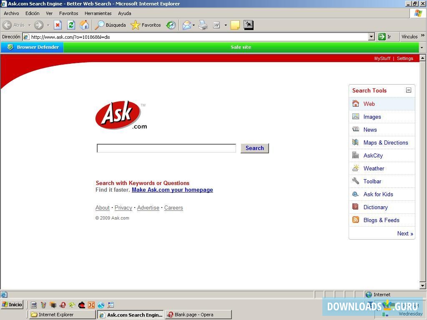Click the Web house icon in Search Tools

pos(356,103)
